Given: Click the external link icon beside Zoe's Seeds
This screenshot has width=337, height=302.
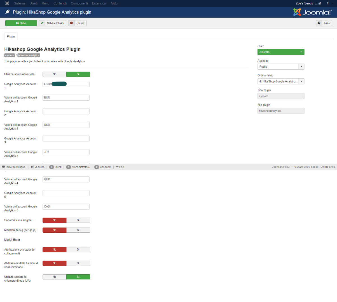Looking at the screenshot, I should tap(320, 3).
